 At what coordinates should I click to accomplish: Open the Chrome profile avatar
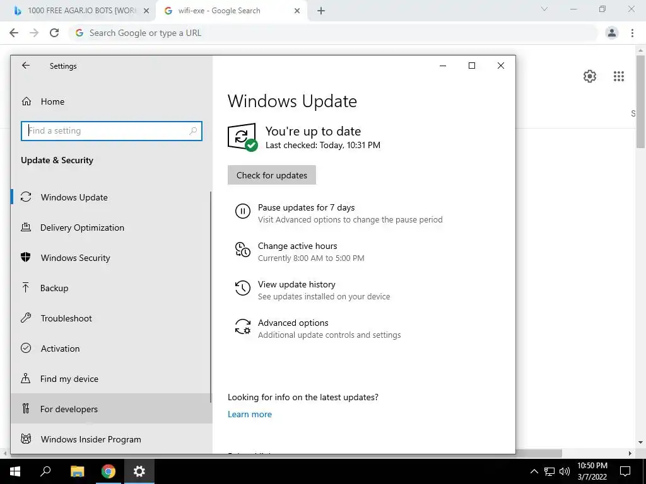tap(612, 33)
